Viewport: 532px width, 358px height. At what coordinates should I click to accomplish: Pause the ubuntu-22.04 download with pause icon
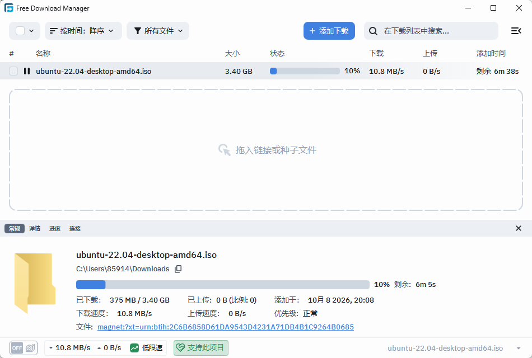click(27, 71)
